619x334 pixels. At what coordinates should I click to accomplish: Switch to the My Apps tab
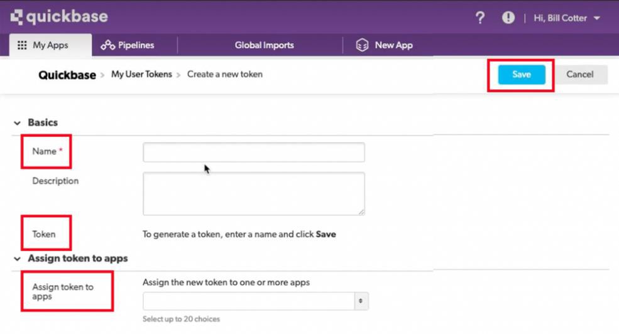pyautogui.click(x=50, y=45)
